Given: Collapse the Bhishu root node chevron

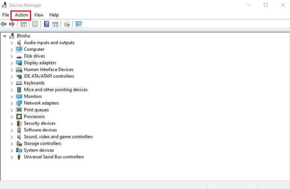Looking at the screenshot, I should pyautogui.click(x=4, y=36).
